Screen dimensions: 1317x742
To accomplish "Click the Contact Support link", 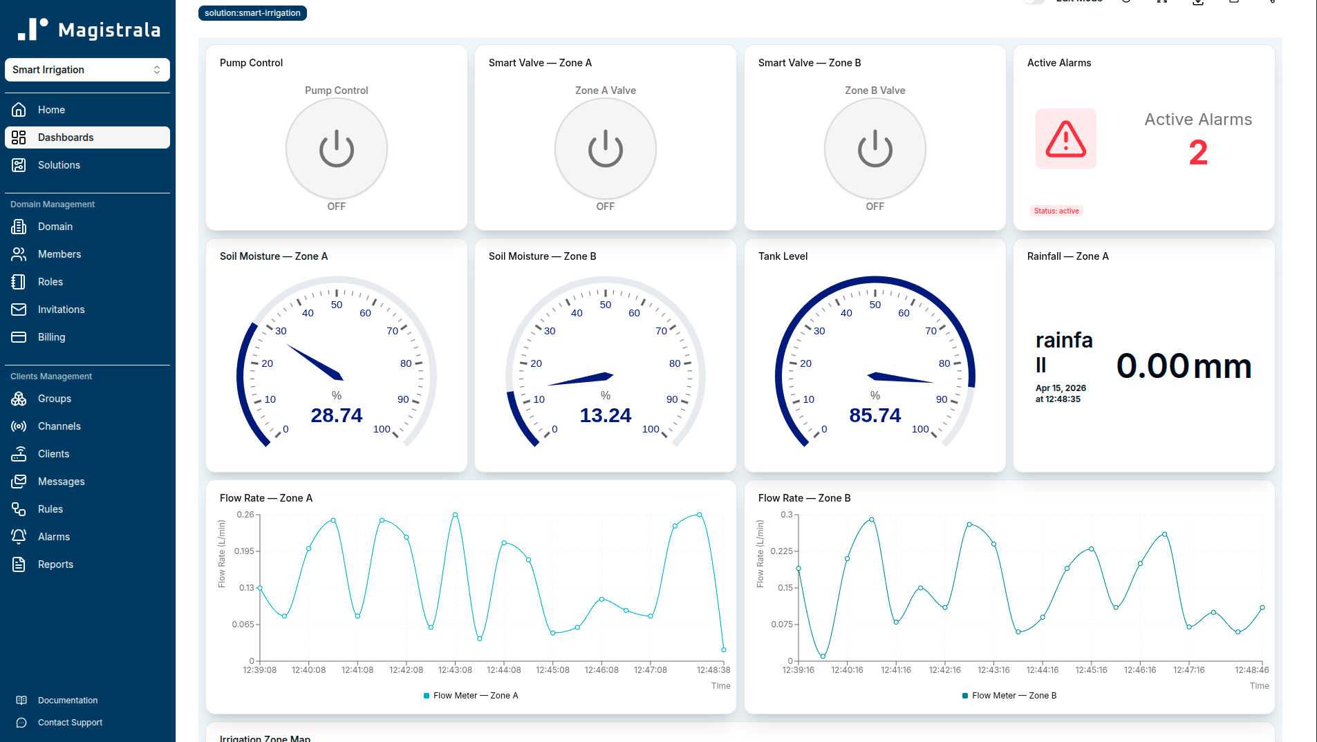I will click(x=70, y=723).
